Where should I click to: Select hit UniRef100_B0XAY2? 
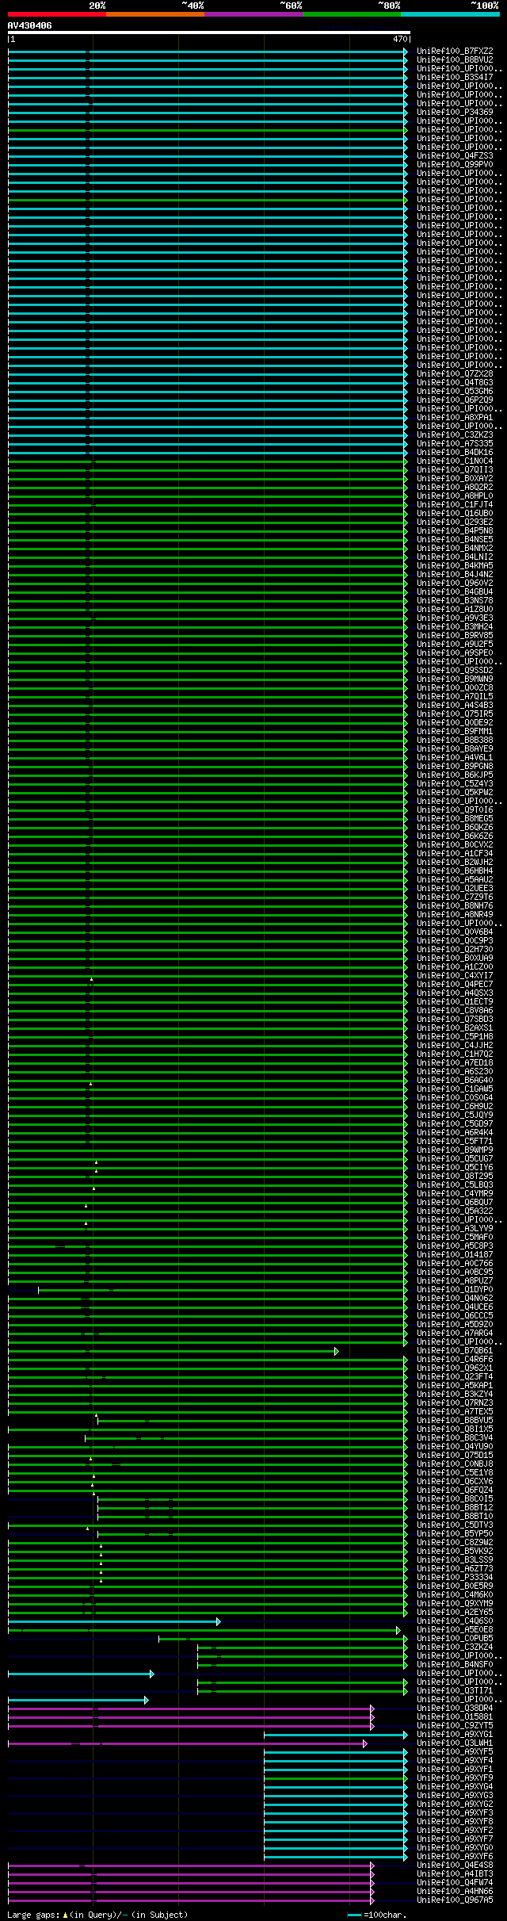point(455,478)
